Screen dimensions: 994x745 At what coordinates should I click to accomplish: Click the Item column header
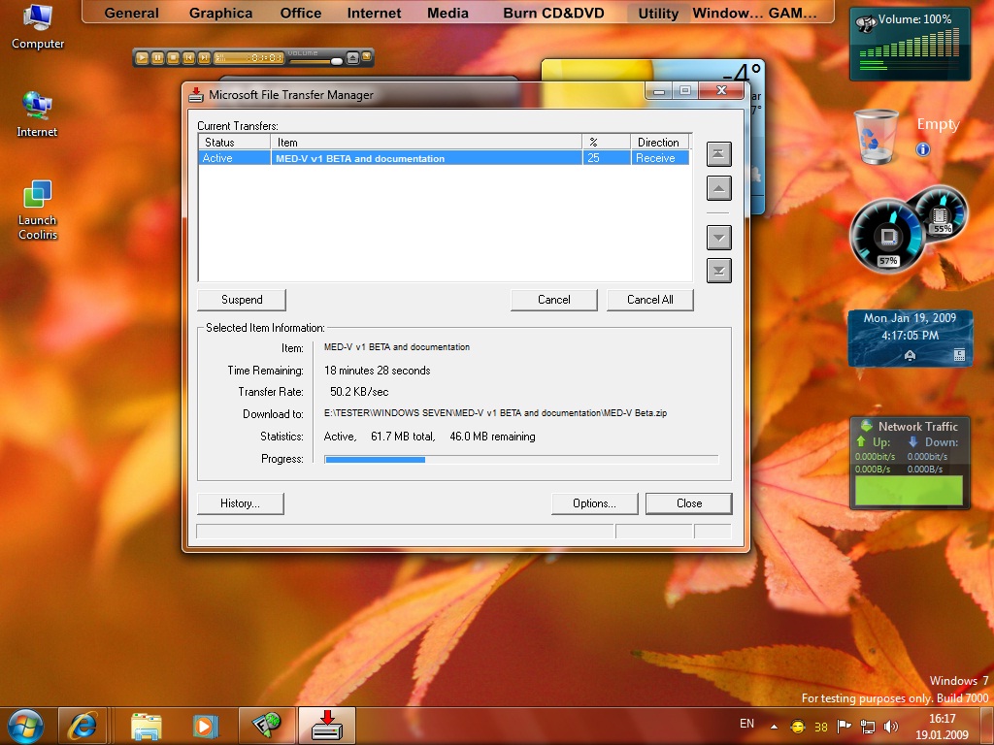pos(426,142)
